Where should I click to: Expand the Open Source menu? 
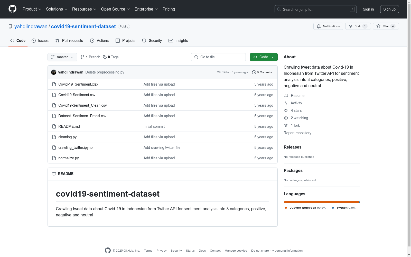116,9
